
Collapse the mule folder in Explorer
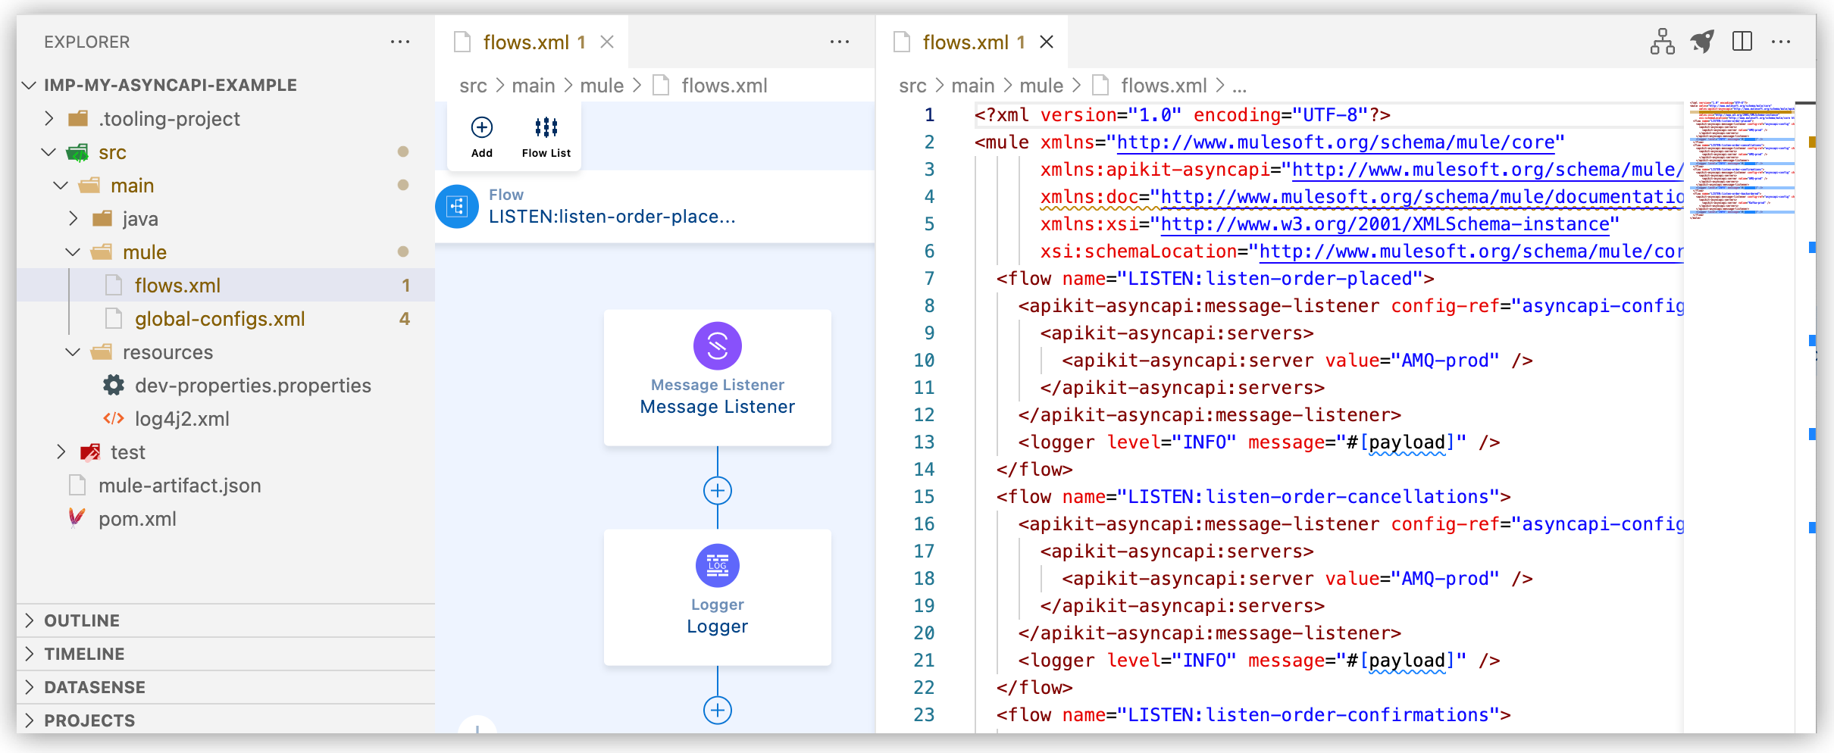point(73,252)
